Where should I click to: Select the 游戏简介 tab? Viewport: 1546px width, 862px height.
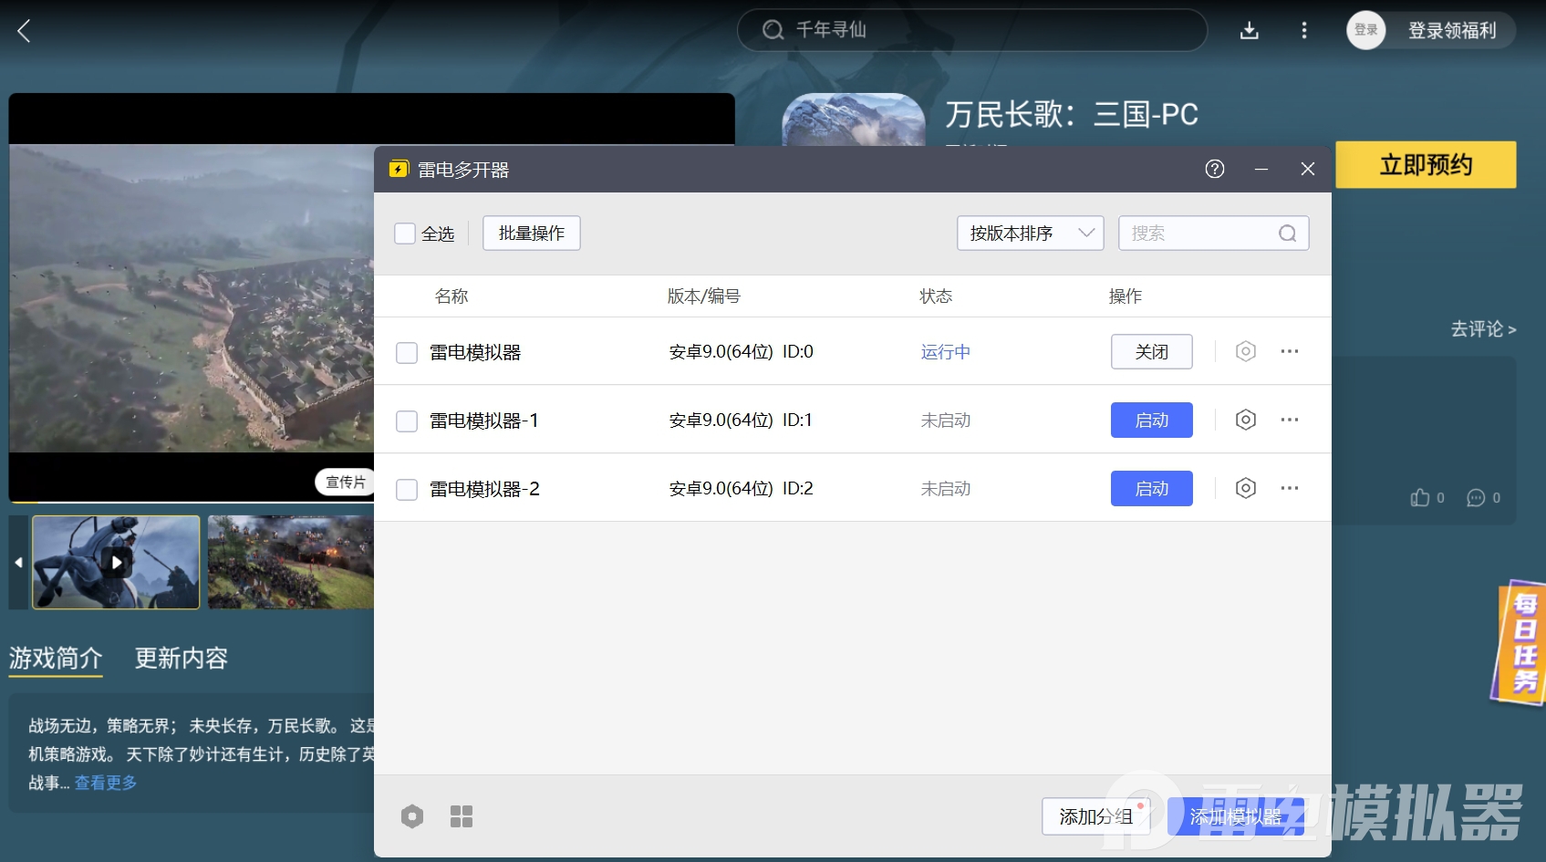tap(56, 659)
